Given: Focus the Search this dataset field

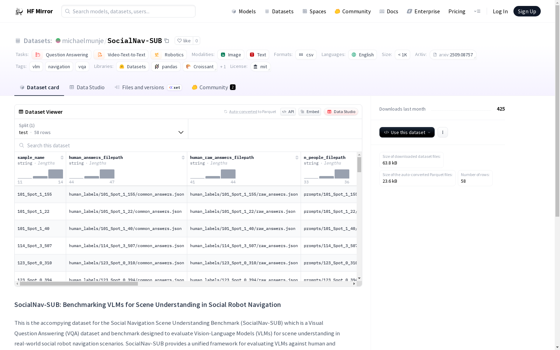Looking at the screenshot, I should pyautogui.click(x=188, y=145).
